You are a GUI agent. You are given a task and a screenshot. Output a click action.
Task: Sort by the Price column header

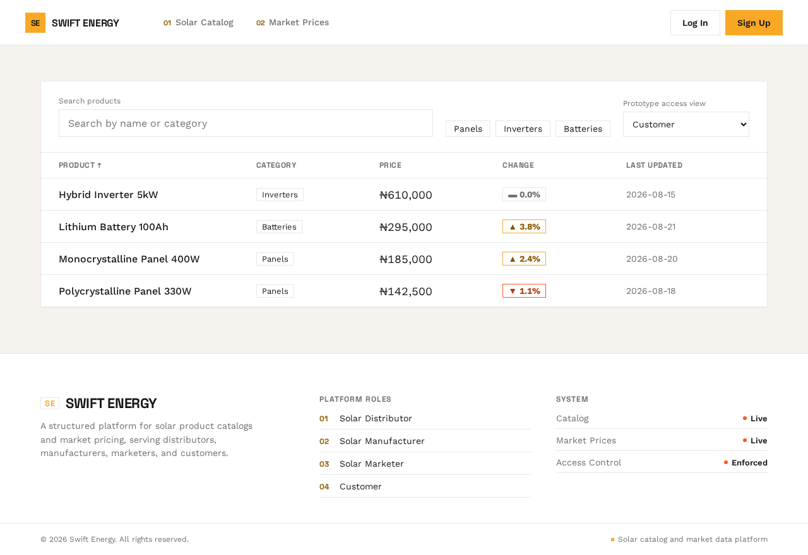point(390,165)
